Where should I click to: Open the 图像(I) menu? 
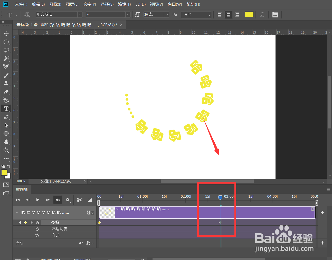click(55, 4)
